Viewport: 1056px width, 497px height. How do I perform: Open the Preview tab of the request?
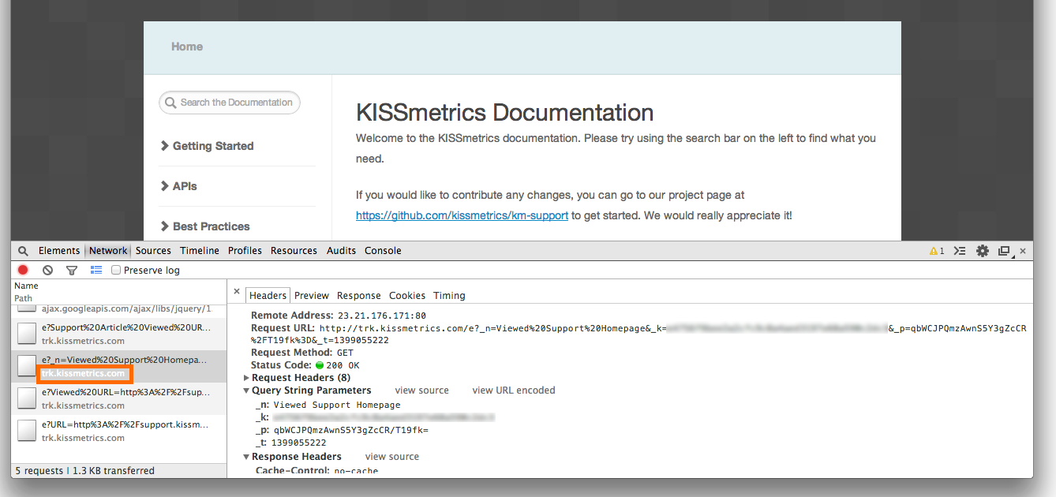click(312, 295)
